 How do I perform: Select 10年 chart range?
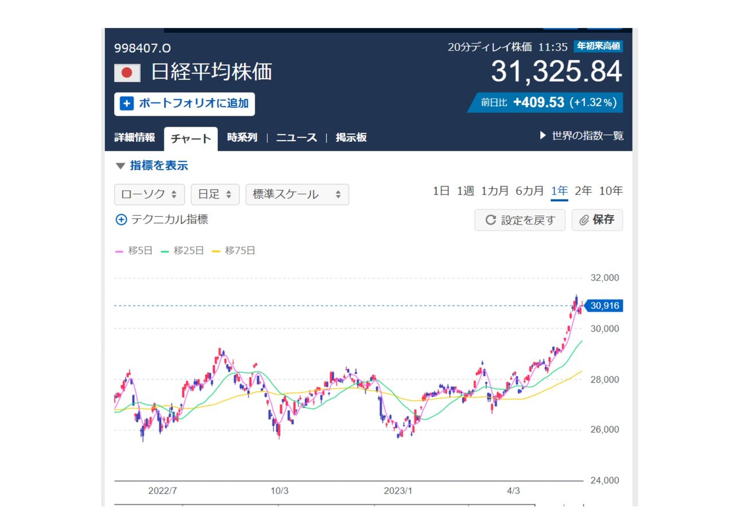tap(611, 192)
